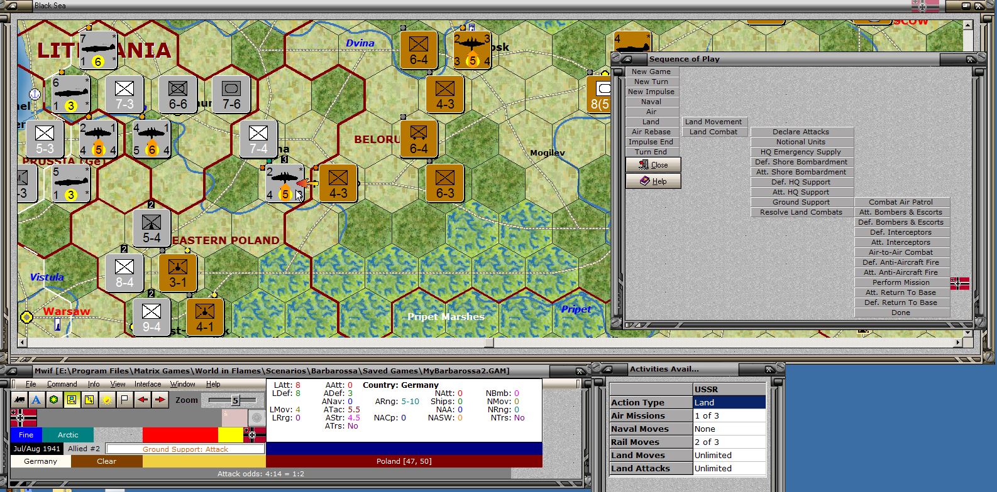Select Perform Mission step
Screen dimensions: 997x492
click(901, 282)
